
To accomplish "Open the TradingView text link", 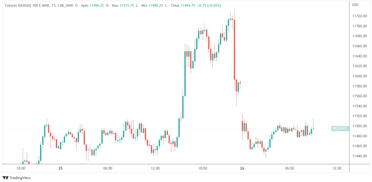I will pos(20,178).
